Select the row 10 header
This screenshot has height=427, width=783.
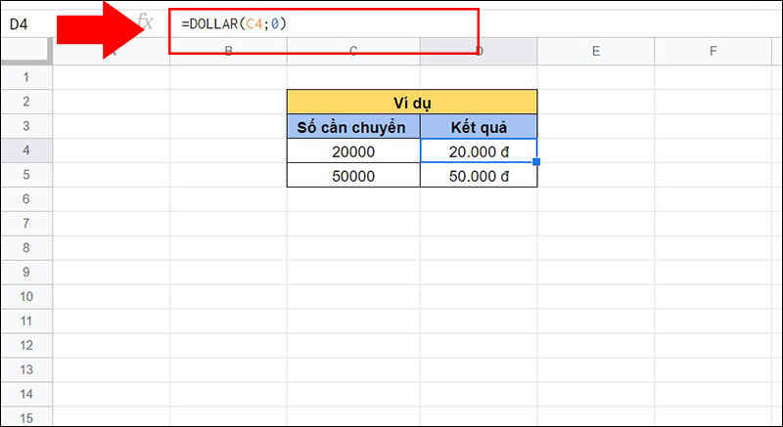tap(25, 296)
